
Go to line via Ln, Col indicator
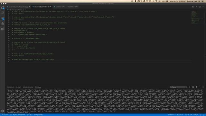[x=172, y=115]
